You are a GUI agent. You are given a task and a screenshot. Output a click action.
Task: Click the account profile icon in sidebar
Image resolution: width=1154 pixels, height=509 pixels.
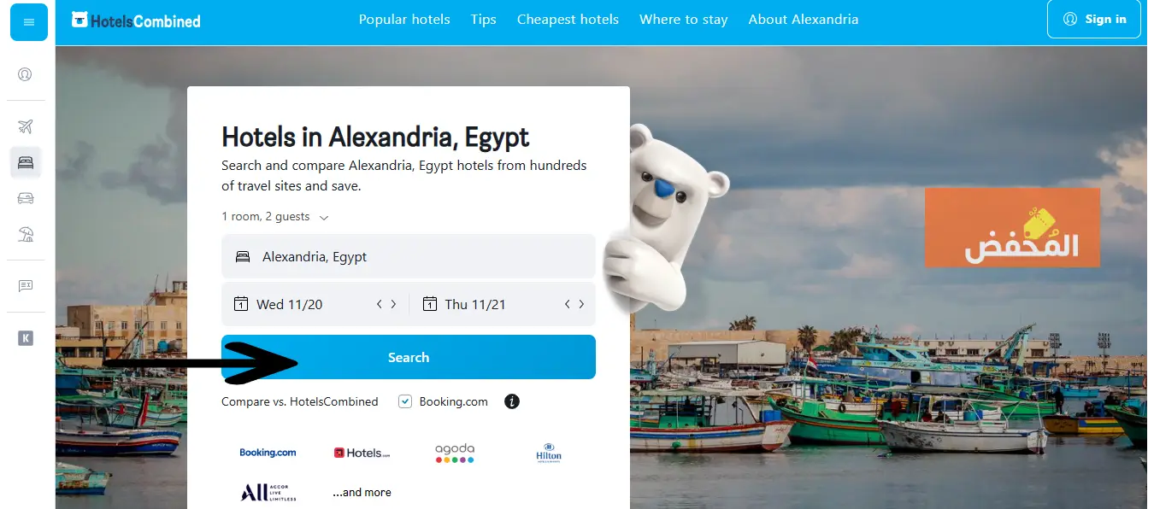26,74
